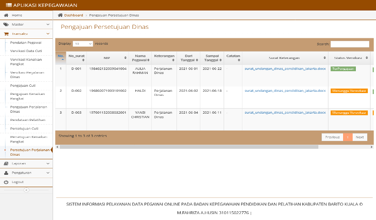
Task: Click the Home house icon in sidebar
Action: [x=6, y=15]
